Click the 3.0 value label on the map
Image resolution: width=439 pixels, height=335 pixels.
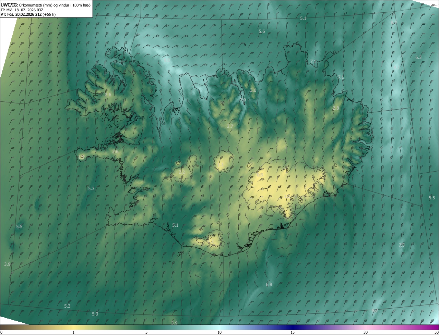click(253, 90)
